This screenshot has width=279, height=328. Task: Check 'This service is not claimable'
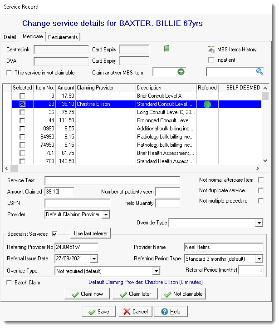pos(9,74)
